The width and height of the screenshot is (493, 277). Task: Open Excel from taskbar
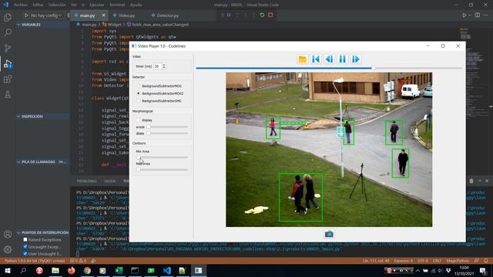click(119, 270)
